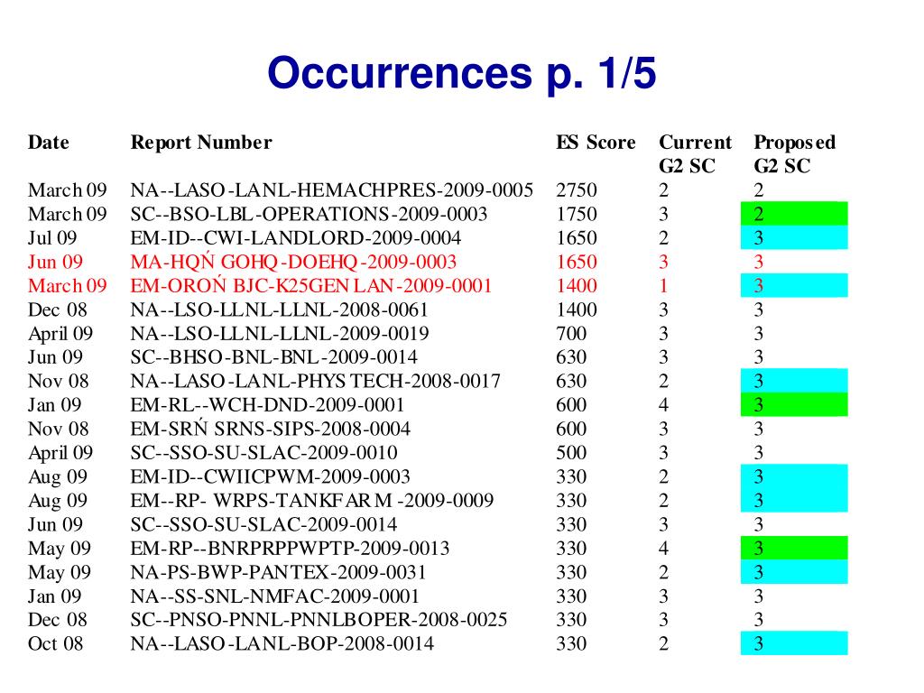The width and height of the screenshot is (924, 693).
Task: Click report NA--LASO-LANL-HEMACHPRES-2009-0005
Action: point(332,190)
